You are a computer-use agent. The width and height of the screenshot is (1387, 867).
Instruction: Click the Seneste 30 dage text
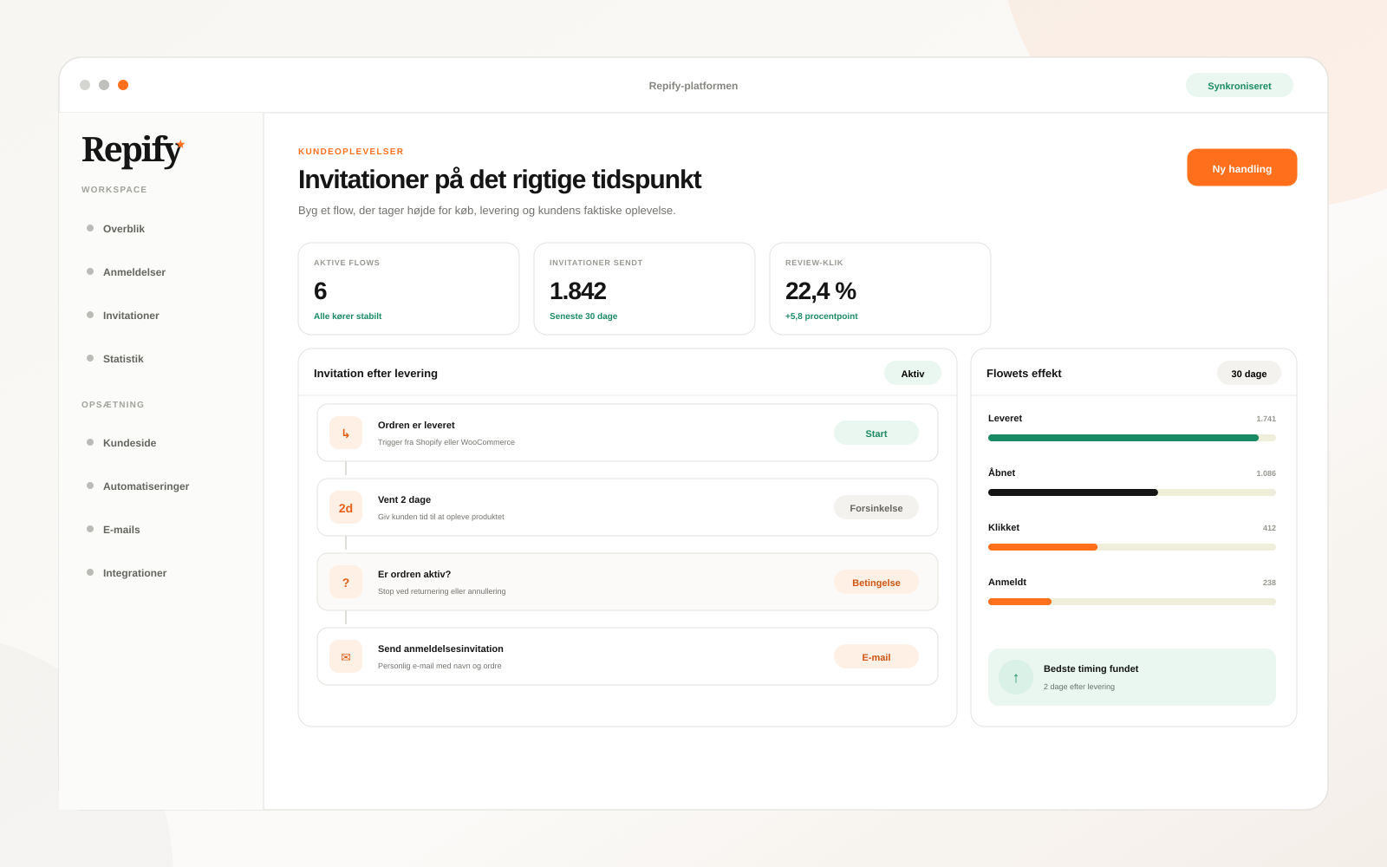tap(583, 316)
